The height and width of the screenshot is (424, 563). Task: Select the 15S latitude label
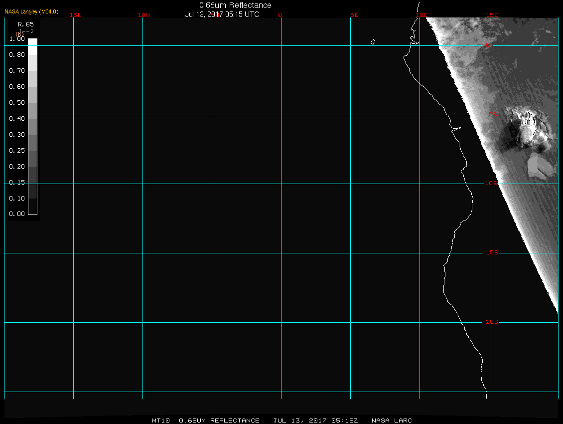492,253
